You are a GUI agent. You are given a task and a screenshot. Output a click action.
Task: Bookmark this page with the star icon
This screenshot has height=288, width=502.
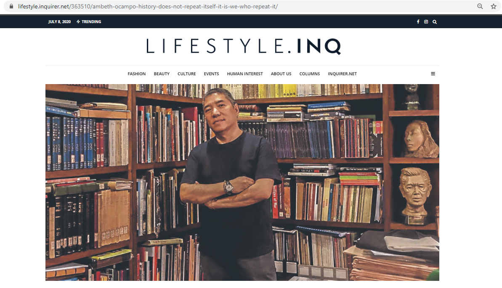click(493, 6)
